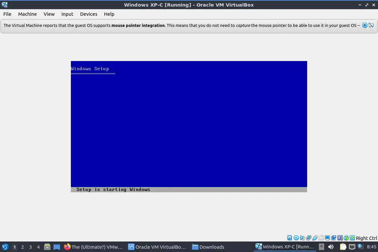Dismiss the mouse pointer integration notification

pyautogui.click(x=365, y=25)
